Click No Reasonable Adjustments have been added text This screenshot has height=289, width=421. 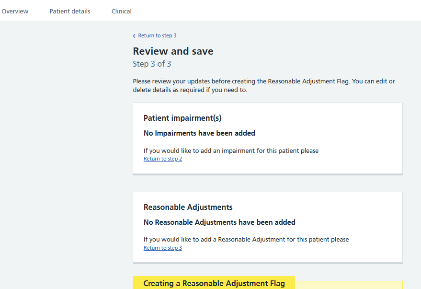219,222
